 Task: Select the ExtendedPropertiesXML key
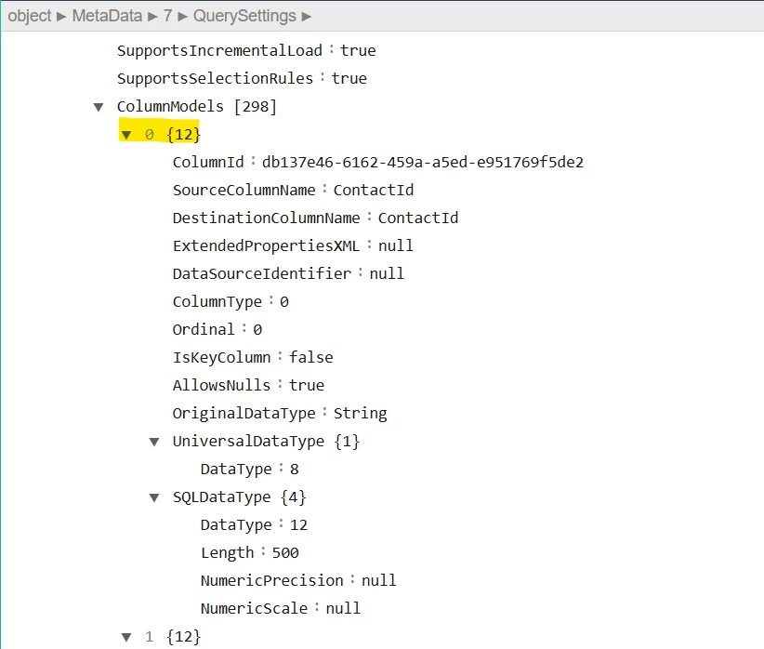[x=266, y=245]
